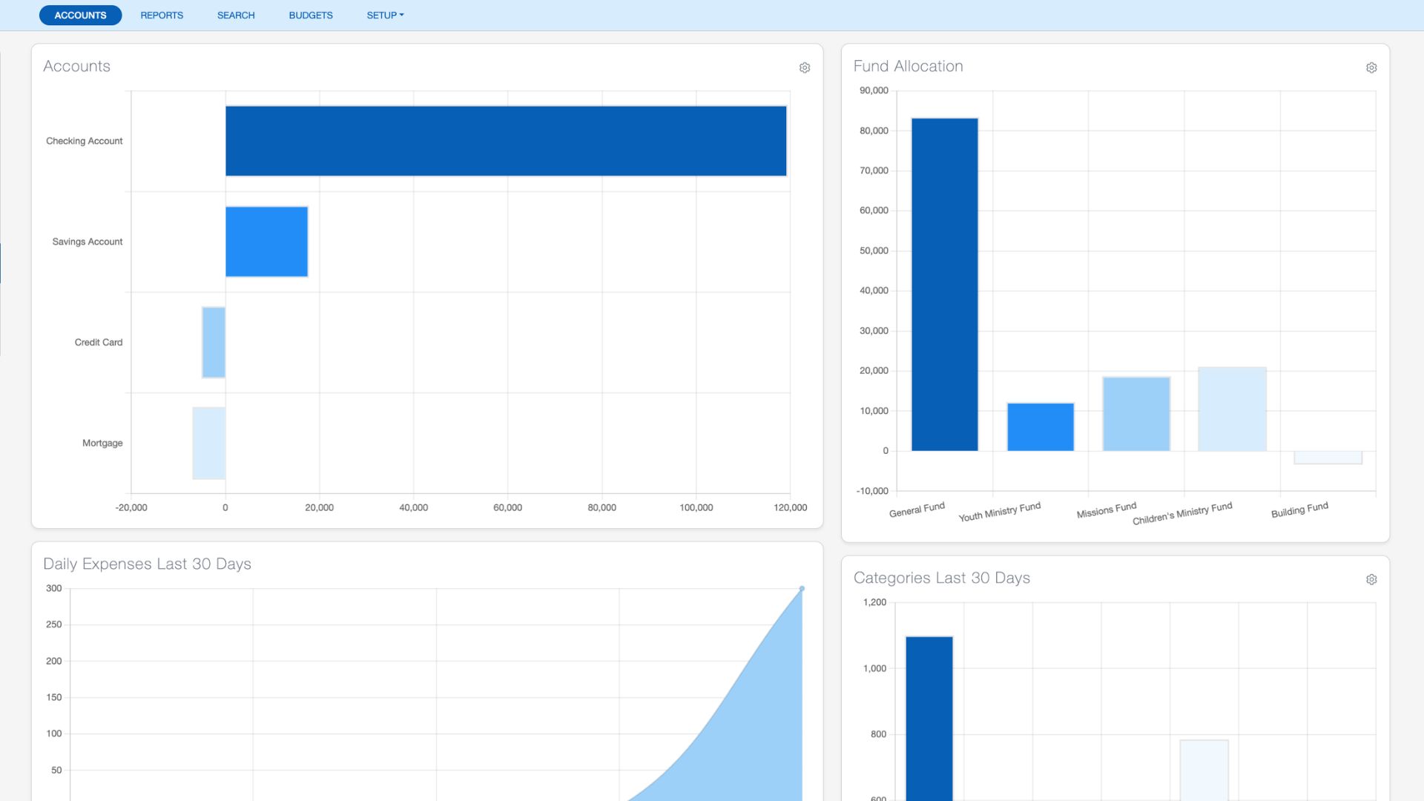The width and height of the screenshot is (1424, 801).
Task: Go to the Search tab
Action: tap(236, 15)
